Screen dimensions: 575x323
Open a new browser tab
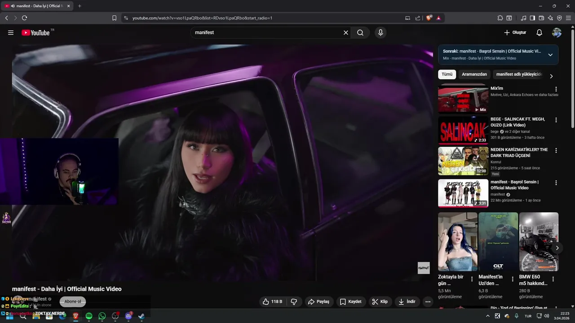coord(80,6)
